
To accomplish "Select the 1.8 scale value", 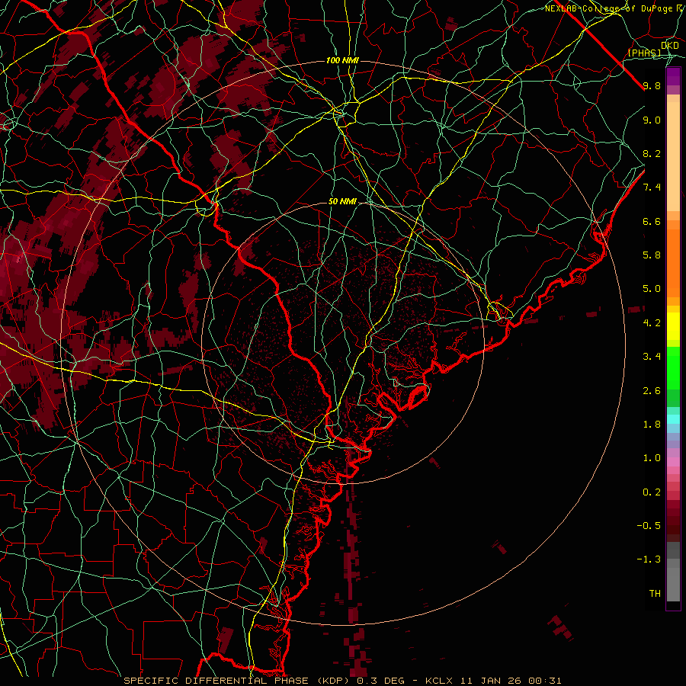I will pyautogui.click(x=652, y=425).
